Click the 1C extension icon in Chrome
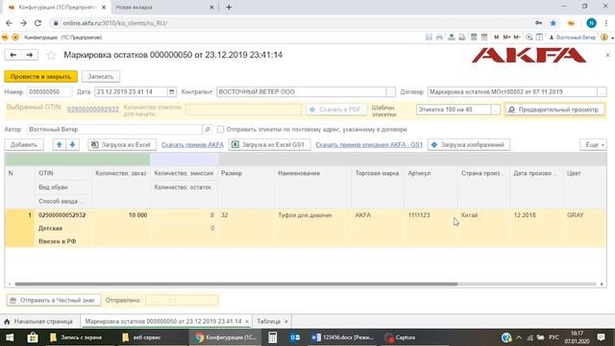Image resolution: width=615 pixels, height=346 pixels. [x=571, y=23]
